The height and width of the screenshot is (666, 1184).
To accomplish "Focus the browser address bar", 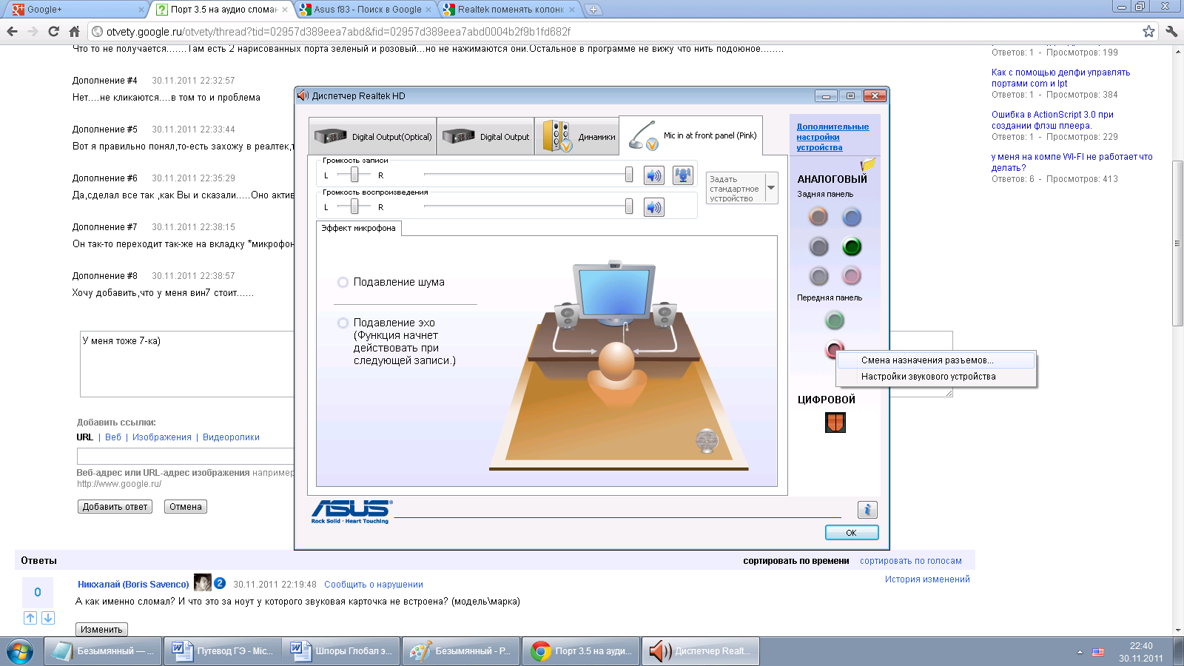I will click(x=622, y=32).
